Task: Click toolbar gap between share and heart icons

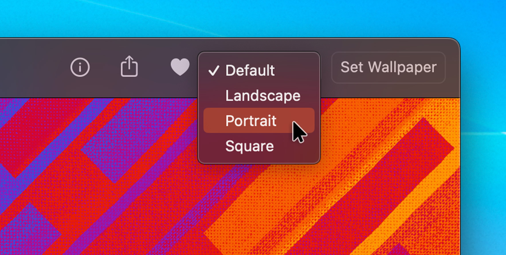Action: 154,67
